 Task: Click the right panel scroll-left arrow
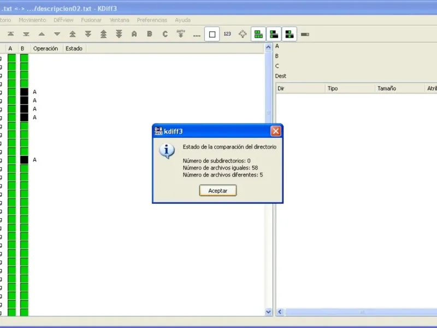point(280,312)
